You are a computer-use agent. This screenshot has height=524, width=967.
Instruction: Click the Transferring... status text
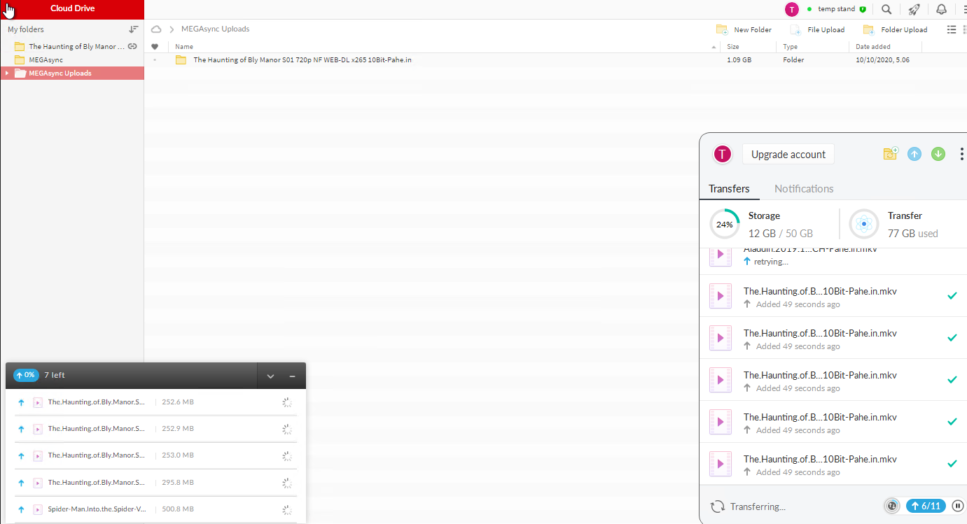[x=758, y=507]
